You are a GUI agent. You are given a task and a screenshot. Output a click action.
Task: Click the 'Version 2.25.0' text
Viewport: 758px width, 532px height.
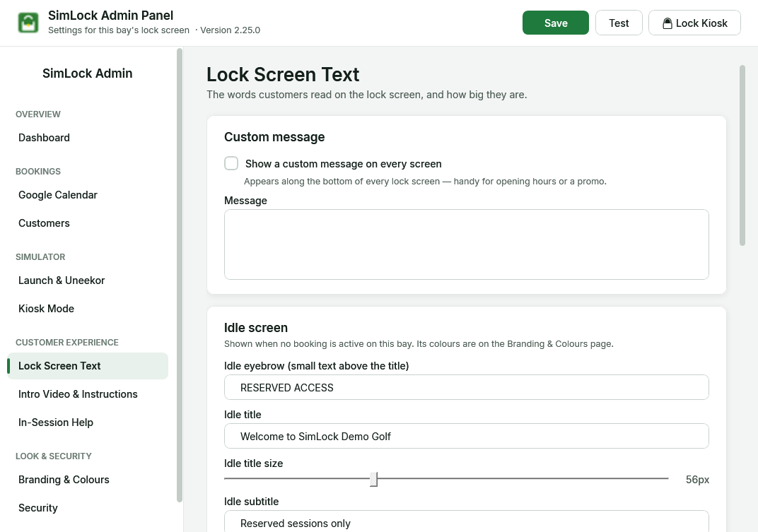point(230,30)
